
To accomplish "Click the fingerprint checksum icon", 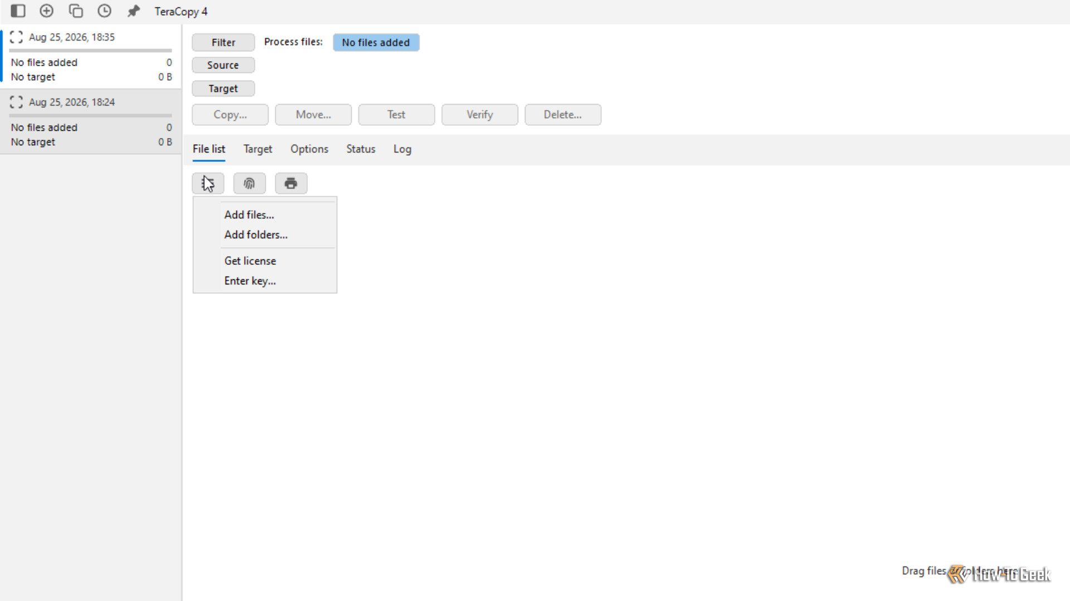I will click(249, 183).
